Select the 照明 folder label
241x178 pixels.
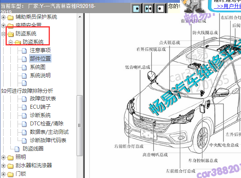(x=21, y=157)
